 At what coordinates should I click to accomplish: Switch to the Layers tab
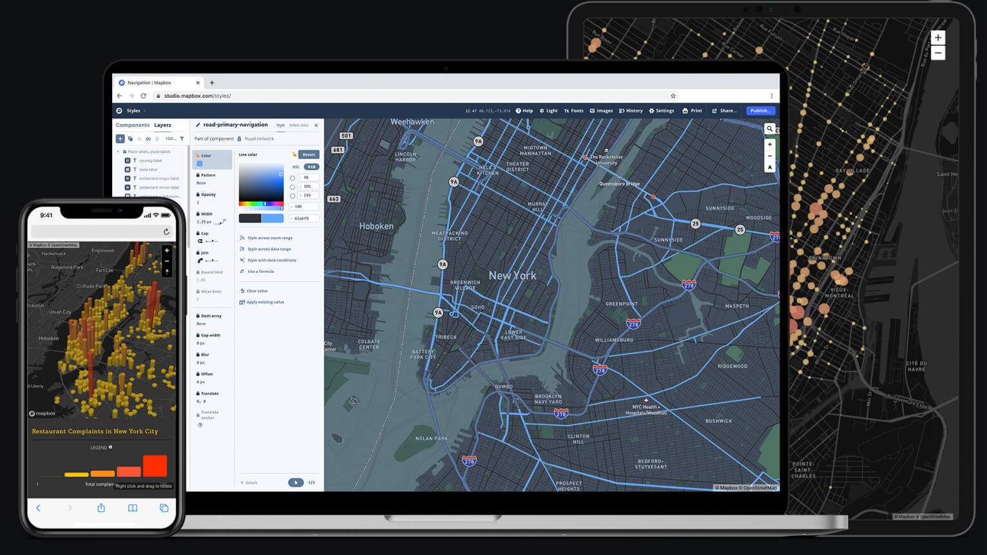pos(162,125)
